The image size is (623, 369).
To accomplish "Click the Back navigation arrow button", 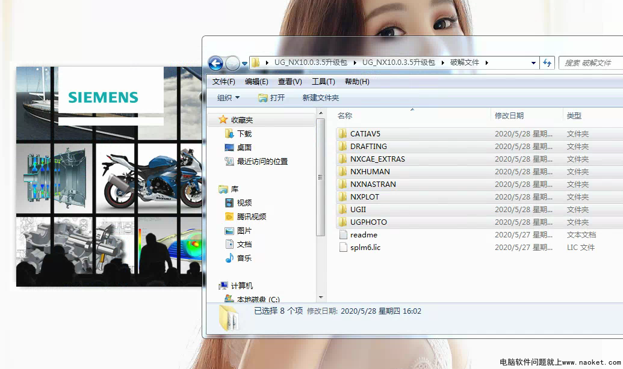I will [215, 63].
